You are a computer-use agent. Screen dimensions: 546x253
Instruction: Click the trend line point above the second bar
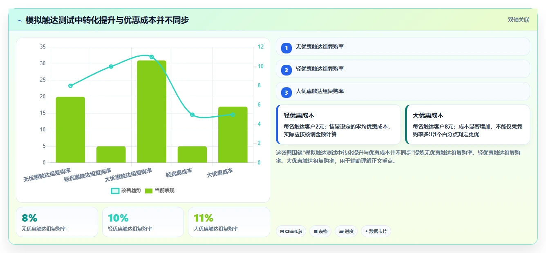tap(111, 67)
